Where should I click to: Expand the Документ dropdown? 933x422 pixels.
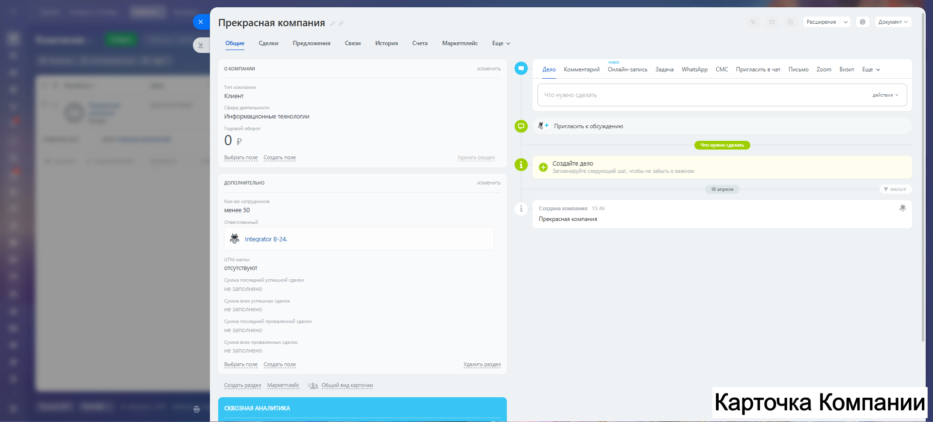pyautogui.click(x=893, y=22)
